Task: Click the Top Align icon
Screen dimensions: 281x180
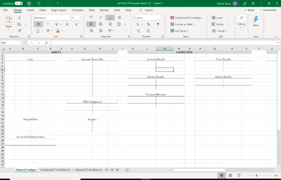Action: pos(91,17)
